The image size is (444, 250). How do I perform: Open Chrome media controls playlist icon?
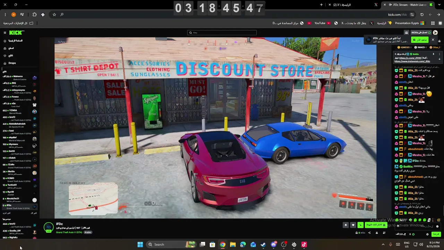point(22,15)
